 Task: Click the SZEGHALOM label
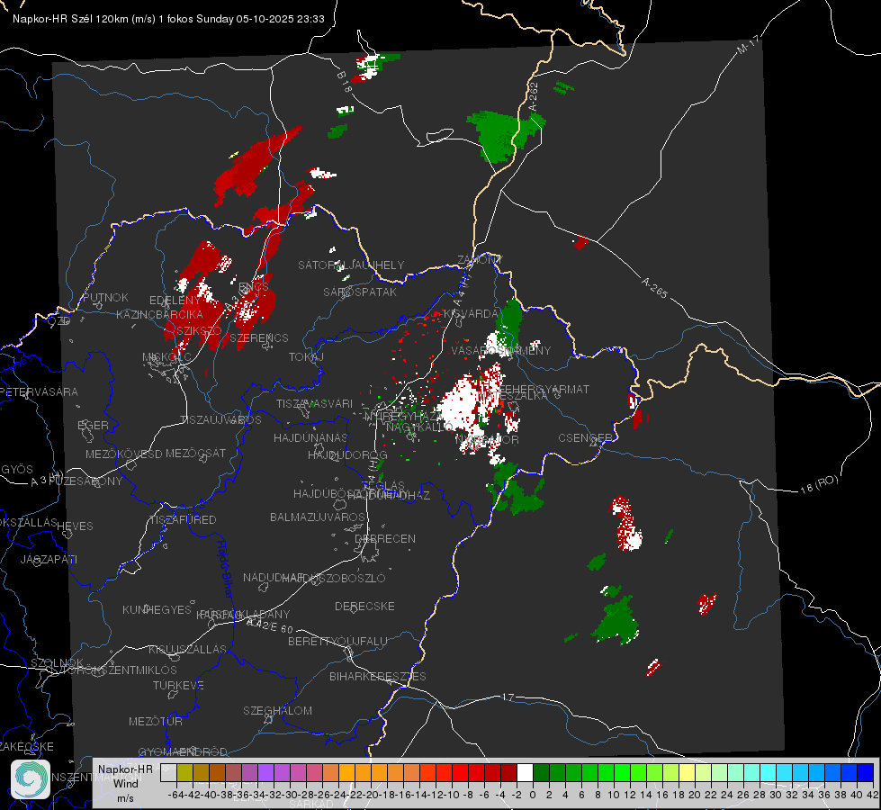point(277,710)
